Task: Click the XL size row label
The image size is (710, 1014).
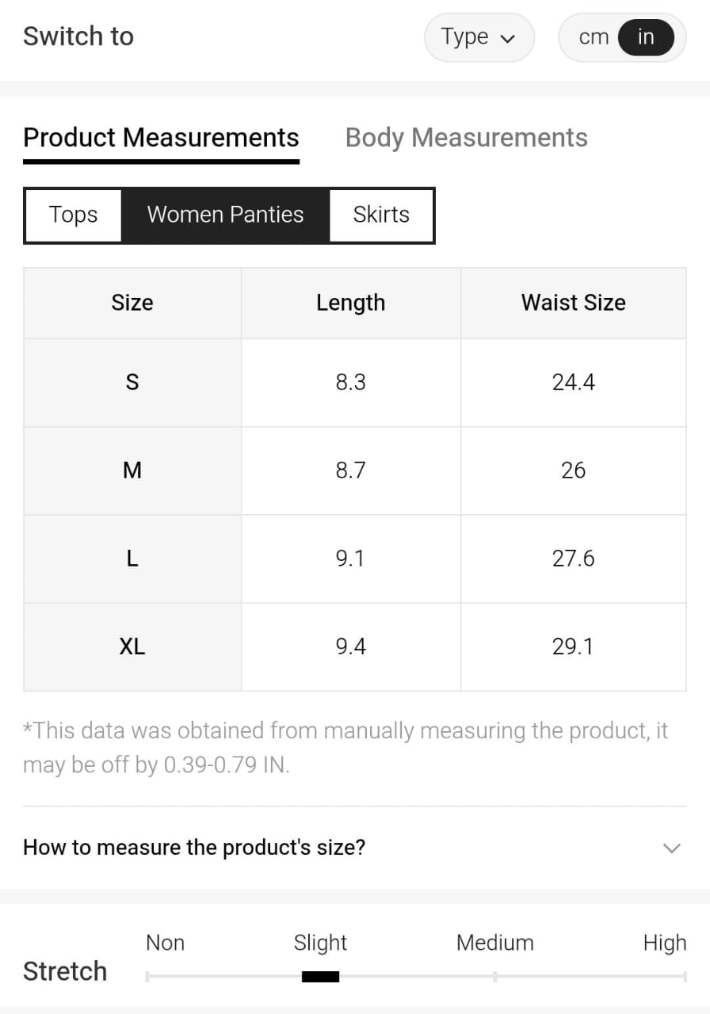Action: 132,646
